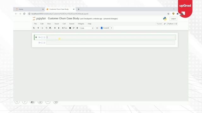Open a new browser tab

(x=79, y=9)
